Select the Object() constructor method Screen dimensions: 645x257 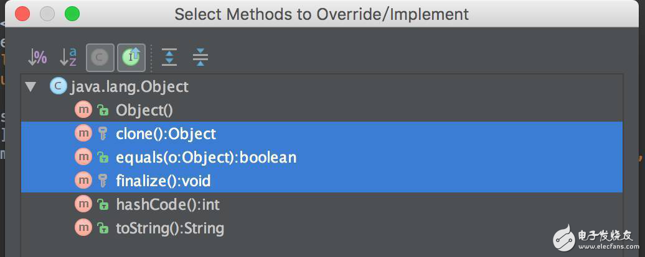144,110
